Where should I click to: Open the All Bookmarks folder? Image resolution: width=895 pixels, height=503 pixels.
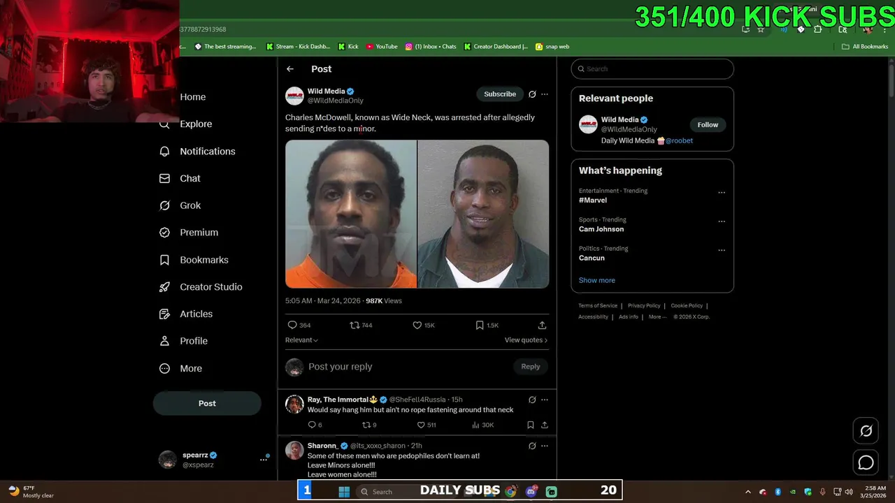click(x=865, y=47)
